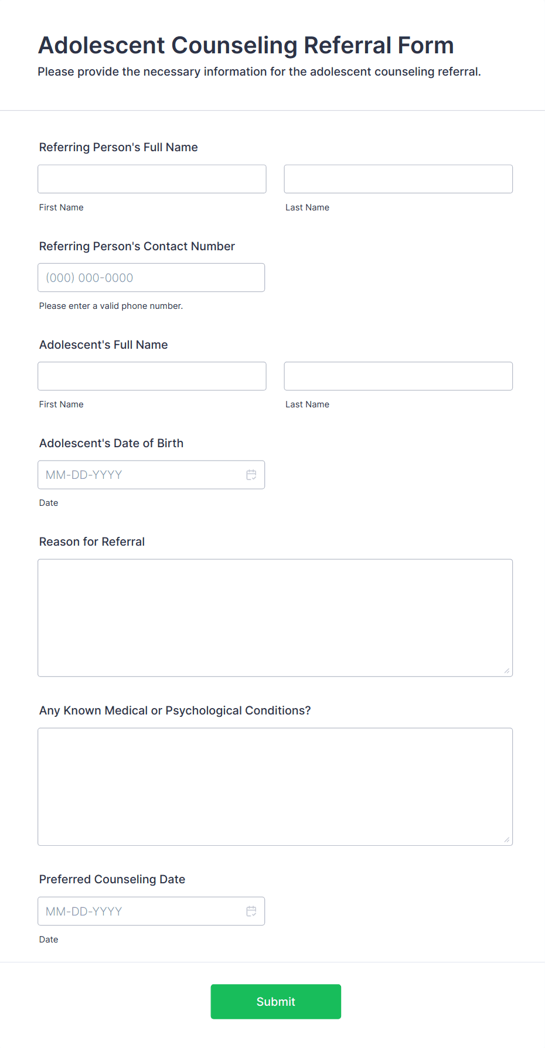Viewport: 545px width, 1048px height.
Task: Select the contact number input field
Action: (x=151, y=277)
